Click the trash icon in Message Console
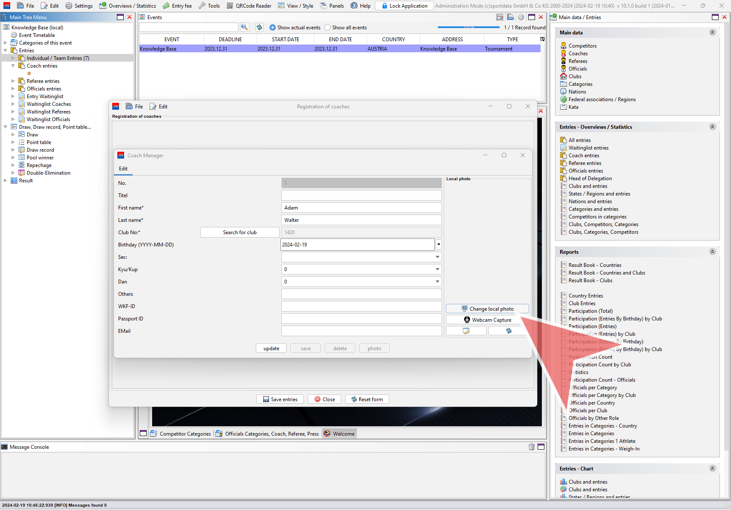 click(531, 447)
